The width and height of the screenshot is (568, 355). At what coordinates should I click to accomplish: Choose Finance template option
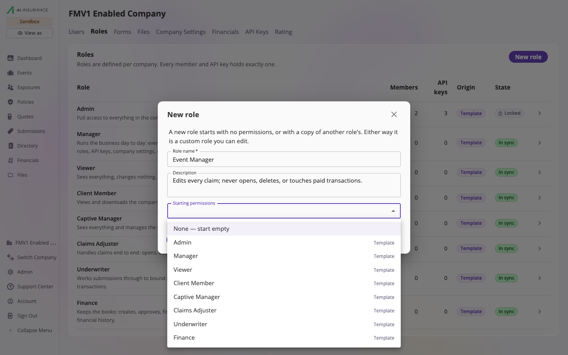tap(284, 338)
